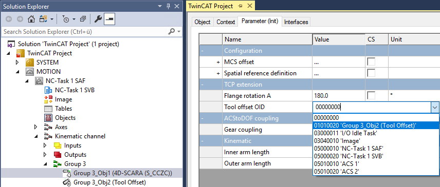Click the Forward navigation arrow in Solution Explorer
Screen dimensions: 440x187
[20, 19]
